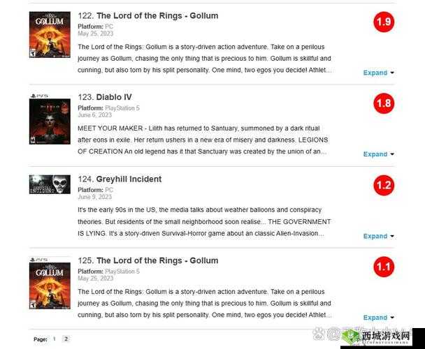Open the Greyhill Incident title link
This screenshot has height=349, width=425.
(x=129, y=179)
